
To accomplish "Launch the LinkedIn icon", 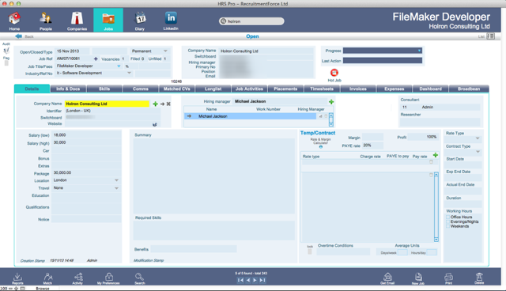I will (171, 18).
